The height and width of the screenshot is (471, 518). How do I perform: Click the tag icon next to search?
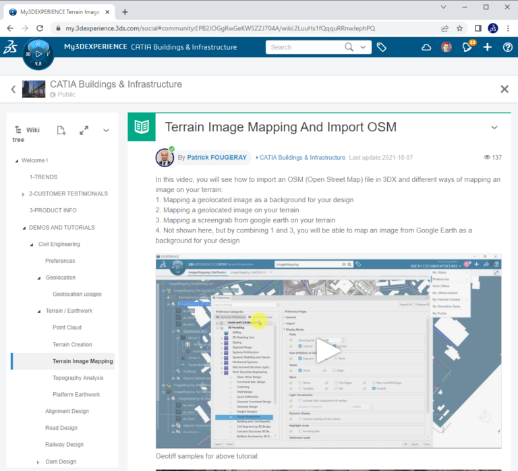[x=382, y=47]
